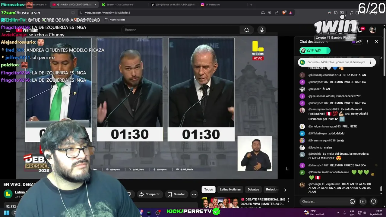Open site settings icon before URL
The image size is (386, 217).
pyautogui.click(x=81, y=13)
